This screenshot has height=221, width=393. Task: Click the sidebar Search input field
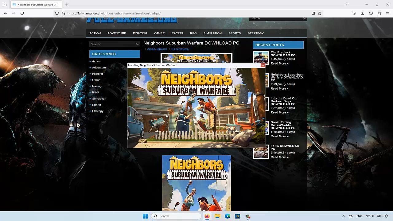112,44
